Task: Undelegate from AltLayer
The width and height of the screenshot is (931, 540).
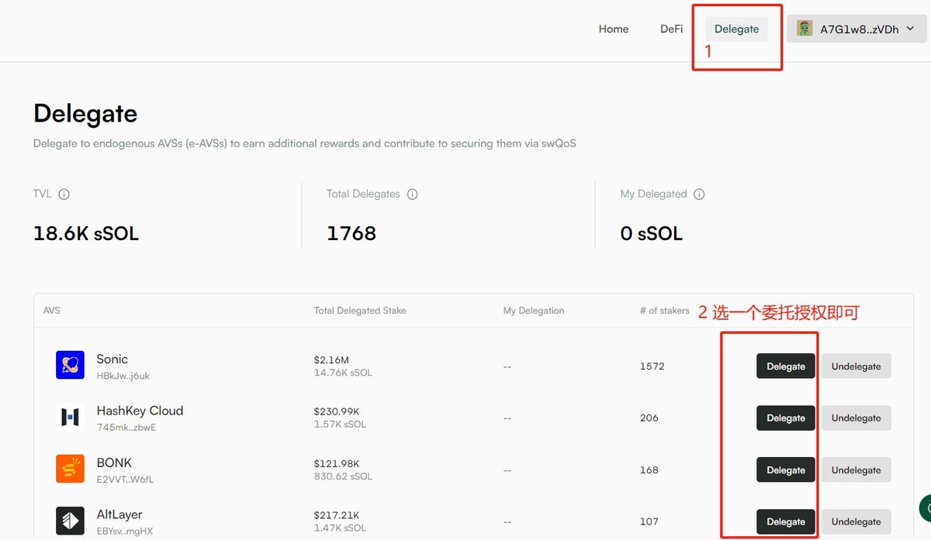Action: [x=857, y=521]
